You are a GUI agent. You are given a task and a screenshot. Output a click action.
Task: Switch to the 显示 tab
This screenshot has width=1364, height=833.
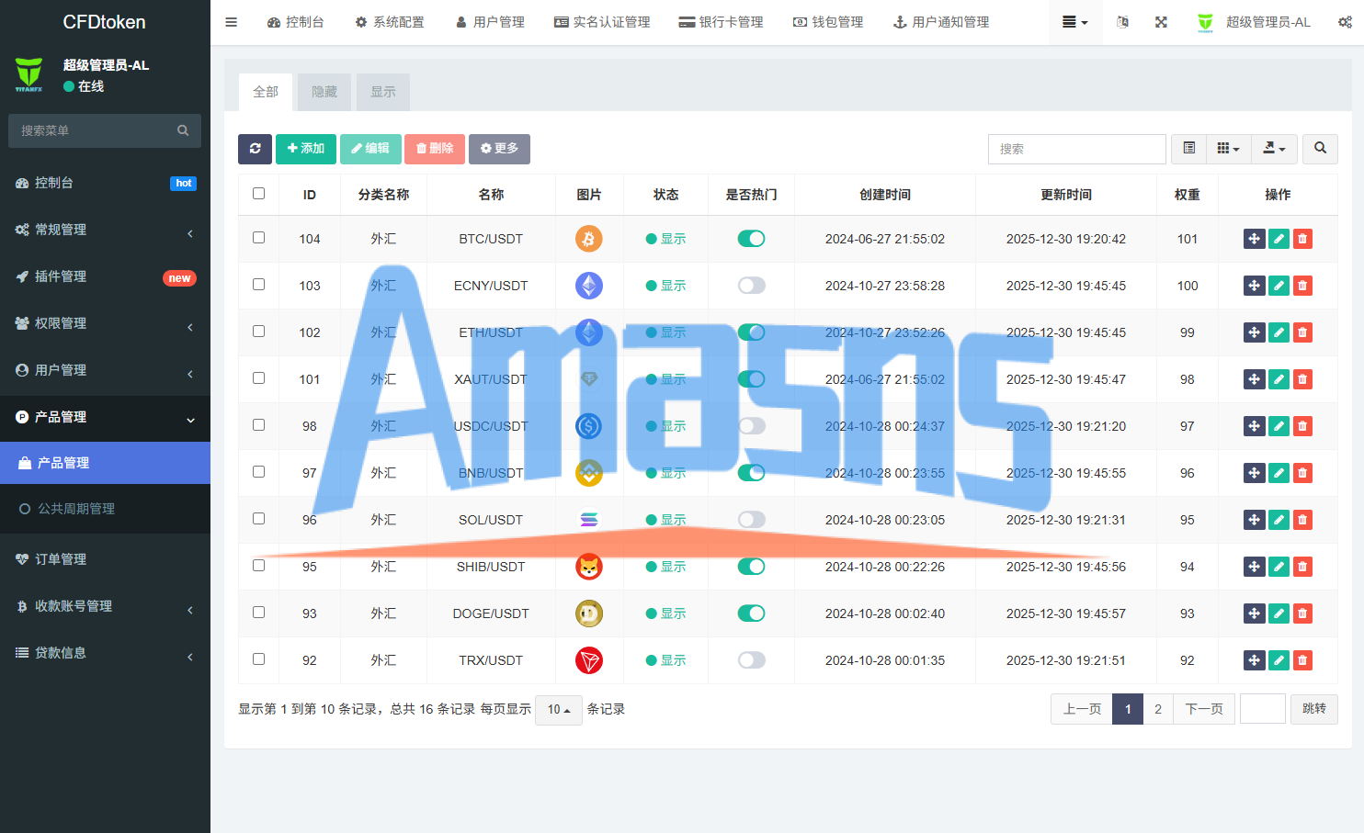pos(383,92)
